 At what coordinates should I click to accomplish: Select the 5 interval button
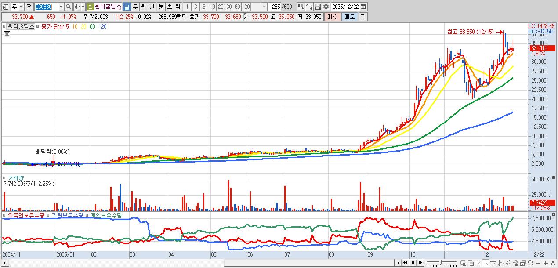(x=203, y=7)
